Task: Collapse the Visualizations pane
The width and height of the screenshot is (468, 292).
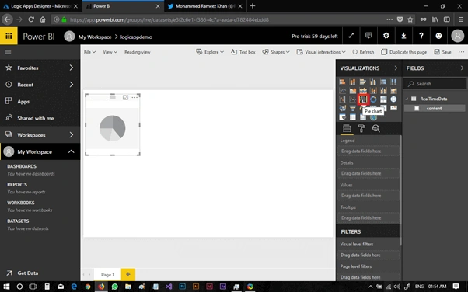Action: pyautogui.click(x=396, y=68)
